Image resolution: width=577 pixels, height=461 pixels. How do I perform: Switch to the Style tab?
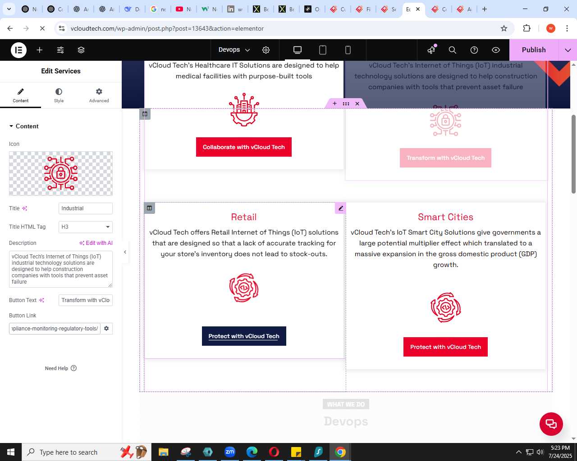tap(59, 95)
